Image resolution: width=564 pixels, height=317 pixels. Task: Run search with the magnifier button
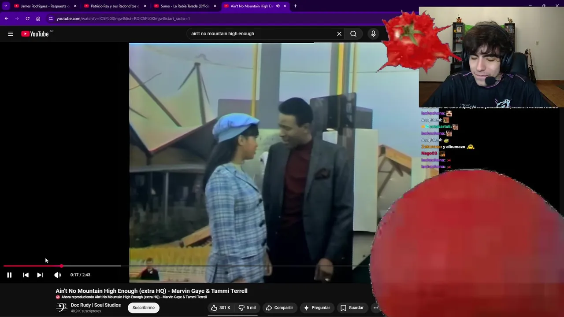point(353,34)
